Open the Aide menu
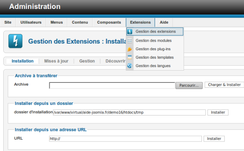244x151 pixels. (x=164, y=22)
